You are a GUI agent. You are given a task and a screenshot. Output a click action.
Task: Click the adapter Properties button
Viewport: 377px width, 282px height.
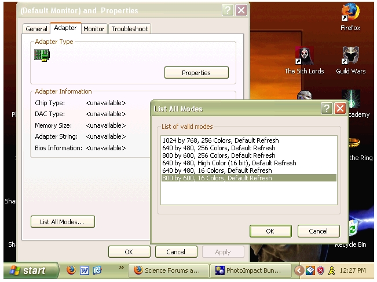coord(196,73)
